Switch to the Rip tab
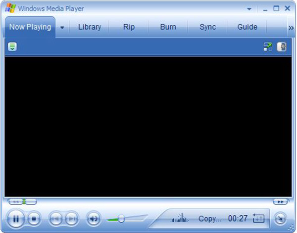This screenshot has width=297, height=233. pyautogui.click(x=129, y=27)
